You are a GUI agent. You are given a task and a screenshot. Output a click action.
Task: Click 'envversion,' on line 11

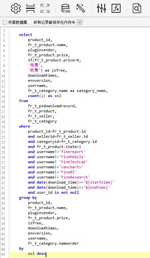[40, 80]
